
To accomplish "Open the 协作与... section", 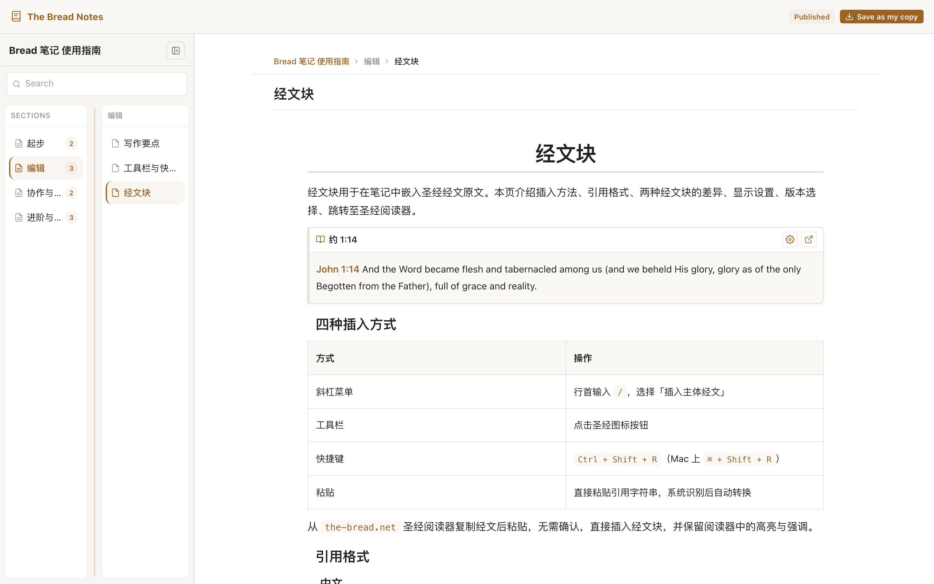I will tap(46, 193).
